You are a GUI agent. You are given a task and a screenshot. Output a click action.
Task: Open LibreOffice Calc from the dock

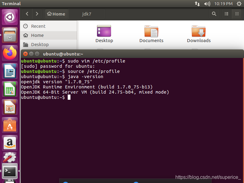(x=10, y=89)
